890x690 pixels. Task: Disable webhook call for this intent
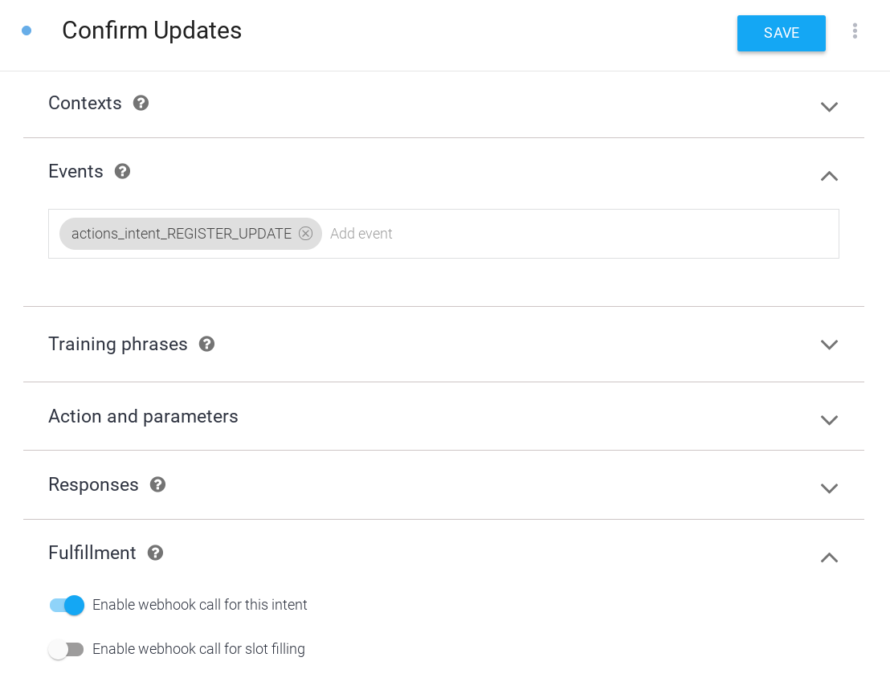pos(67,605)
